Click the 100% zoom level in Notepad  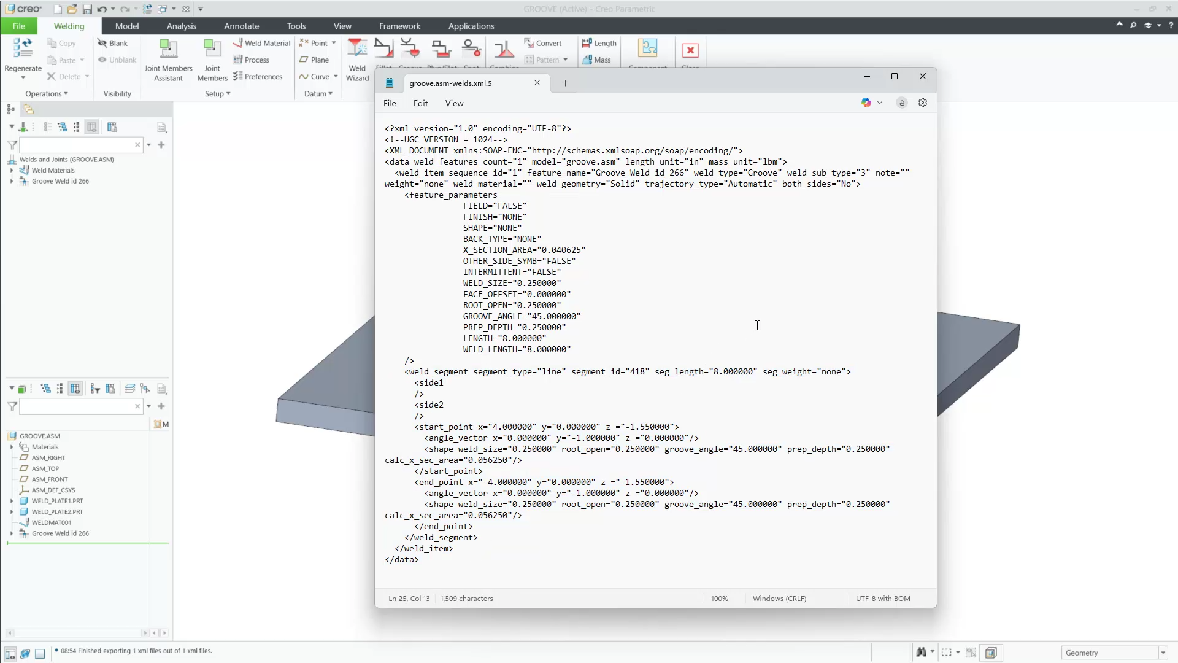tap(719, 599)
